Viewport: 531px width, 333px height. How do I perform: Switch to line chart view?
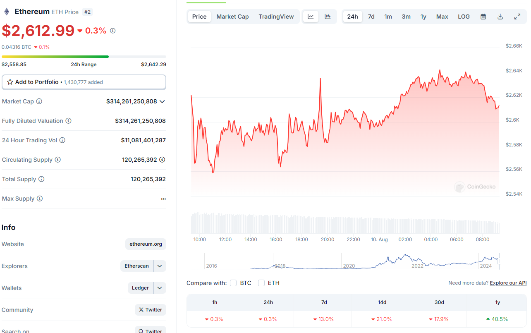[x=311, y=17]
